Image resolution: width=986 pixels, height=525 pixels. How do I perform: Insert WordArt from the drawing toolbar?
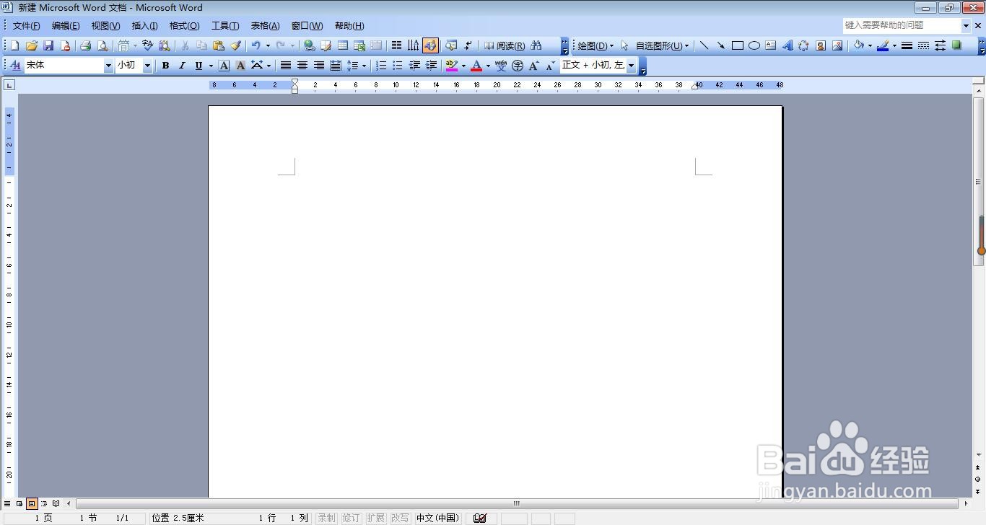tap(787, 45)
